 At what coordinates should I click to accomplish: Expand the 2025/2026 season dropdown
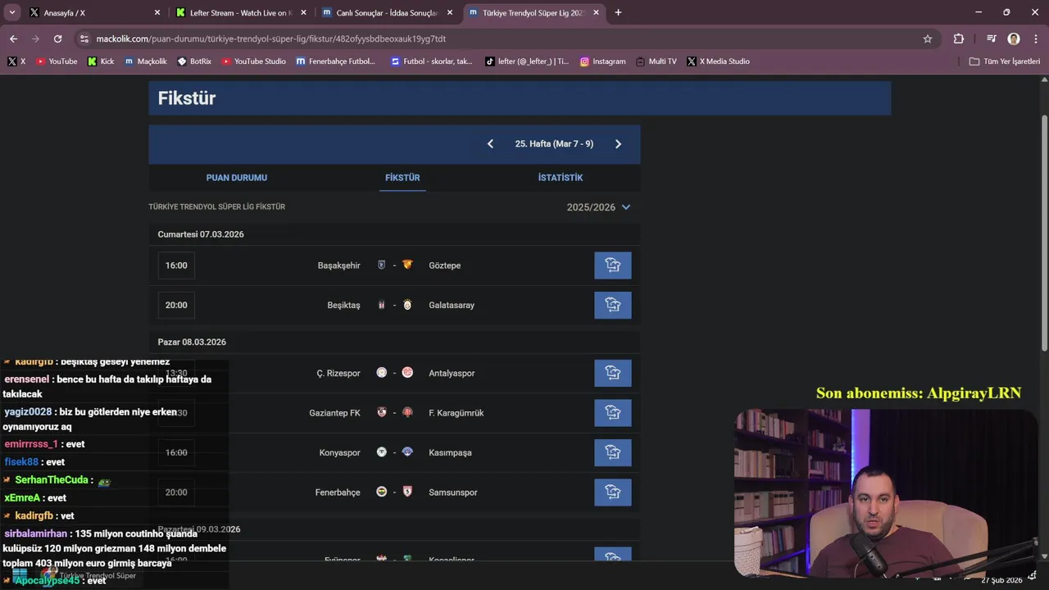598,207
